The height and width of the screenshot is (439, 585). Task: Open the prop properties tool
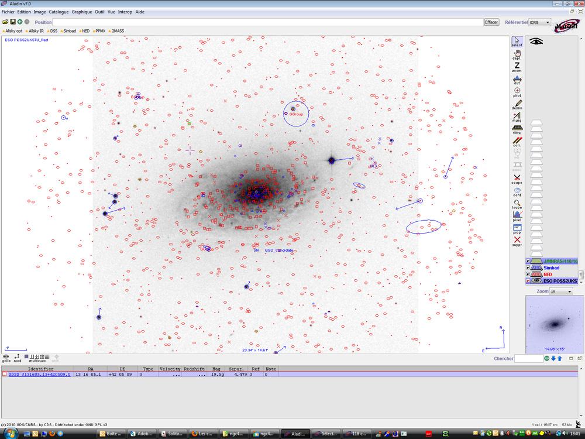pos(517,229)
